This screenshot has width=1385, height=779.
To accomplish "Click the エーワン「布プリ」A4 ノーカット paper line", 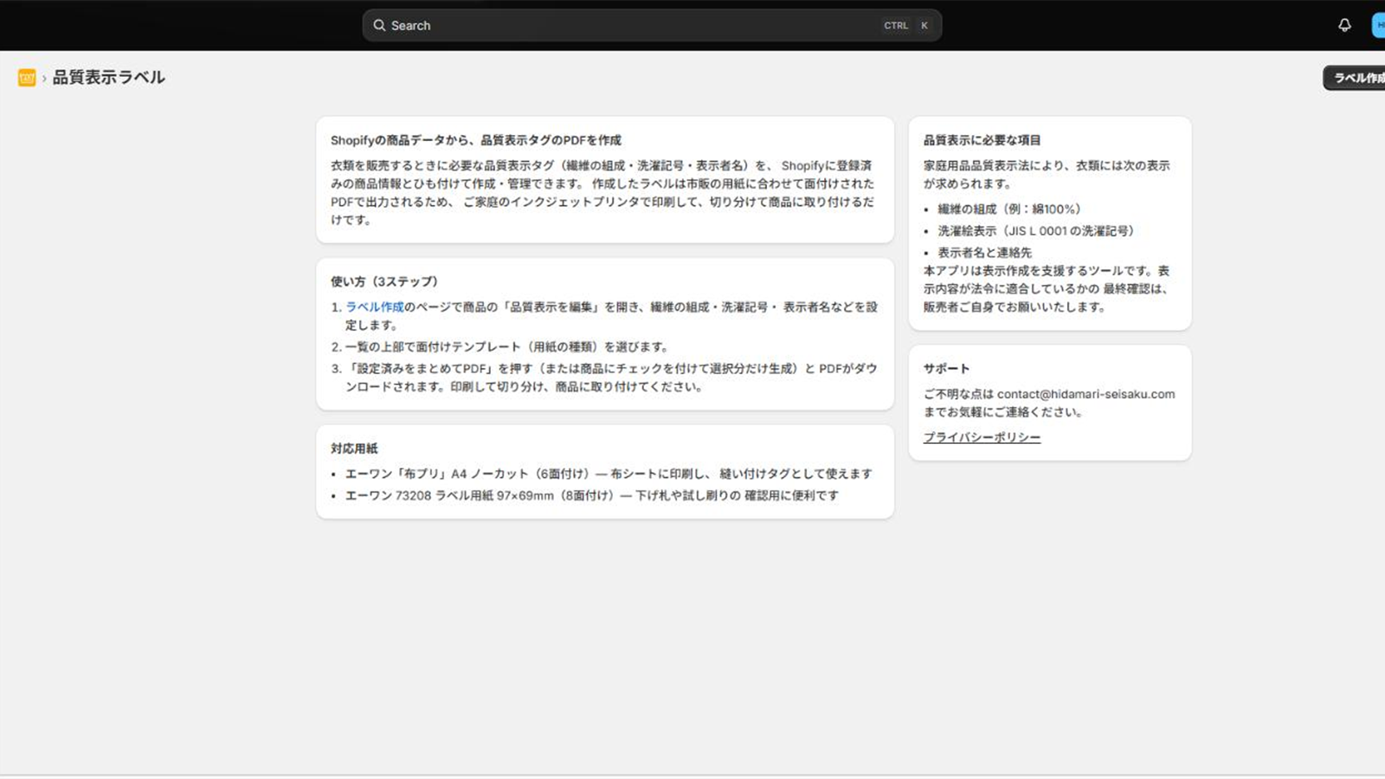I will (609, 473).
